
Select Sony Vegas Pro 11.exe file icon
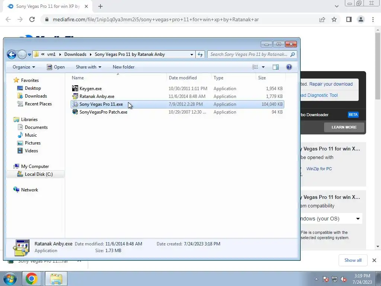pos(75,104)
